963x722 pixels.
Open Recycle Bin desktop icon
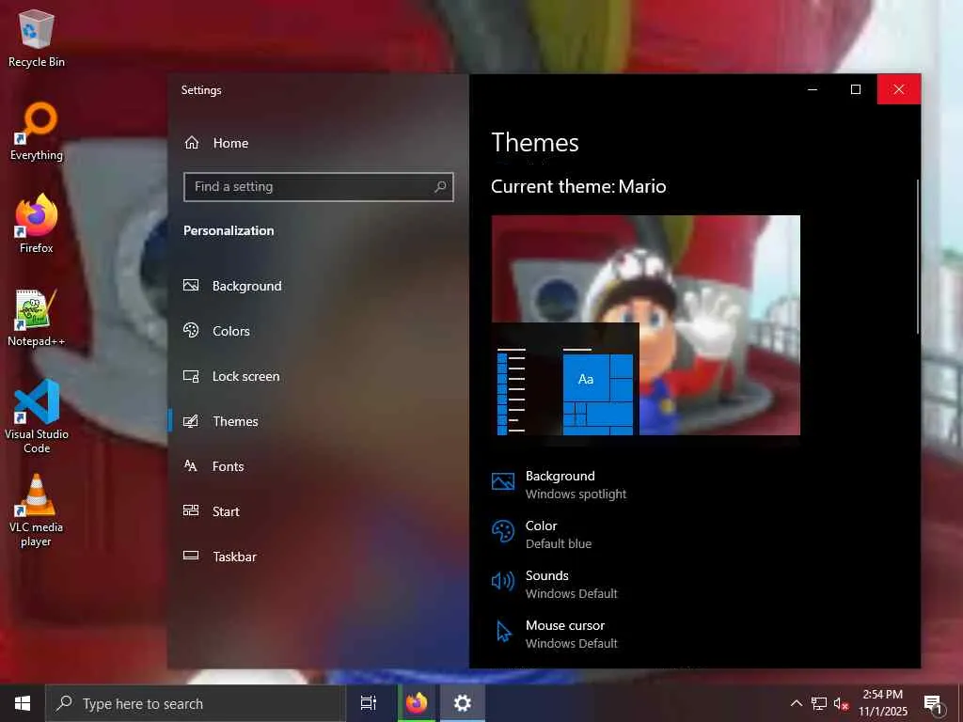click(x=37, y=38)
